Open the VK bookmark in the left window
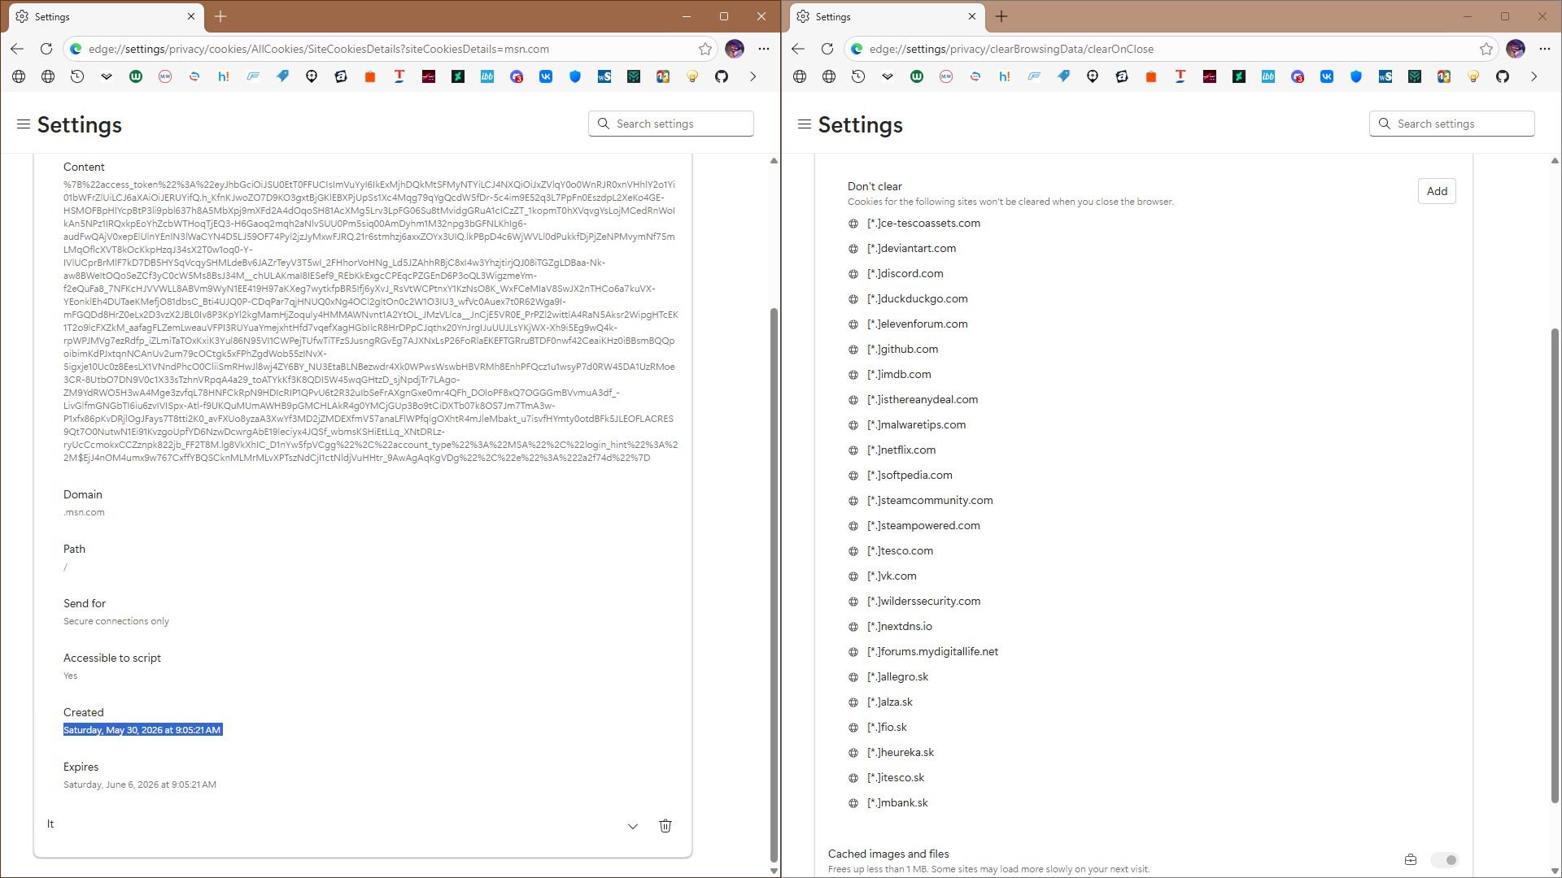 pos(546,76)
